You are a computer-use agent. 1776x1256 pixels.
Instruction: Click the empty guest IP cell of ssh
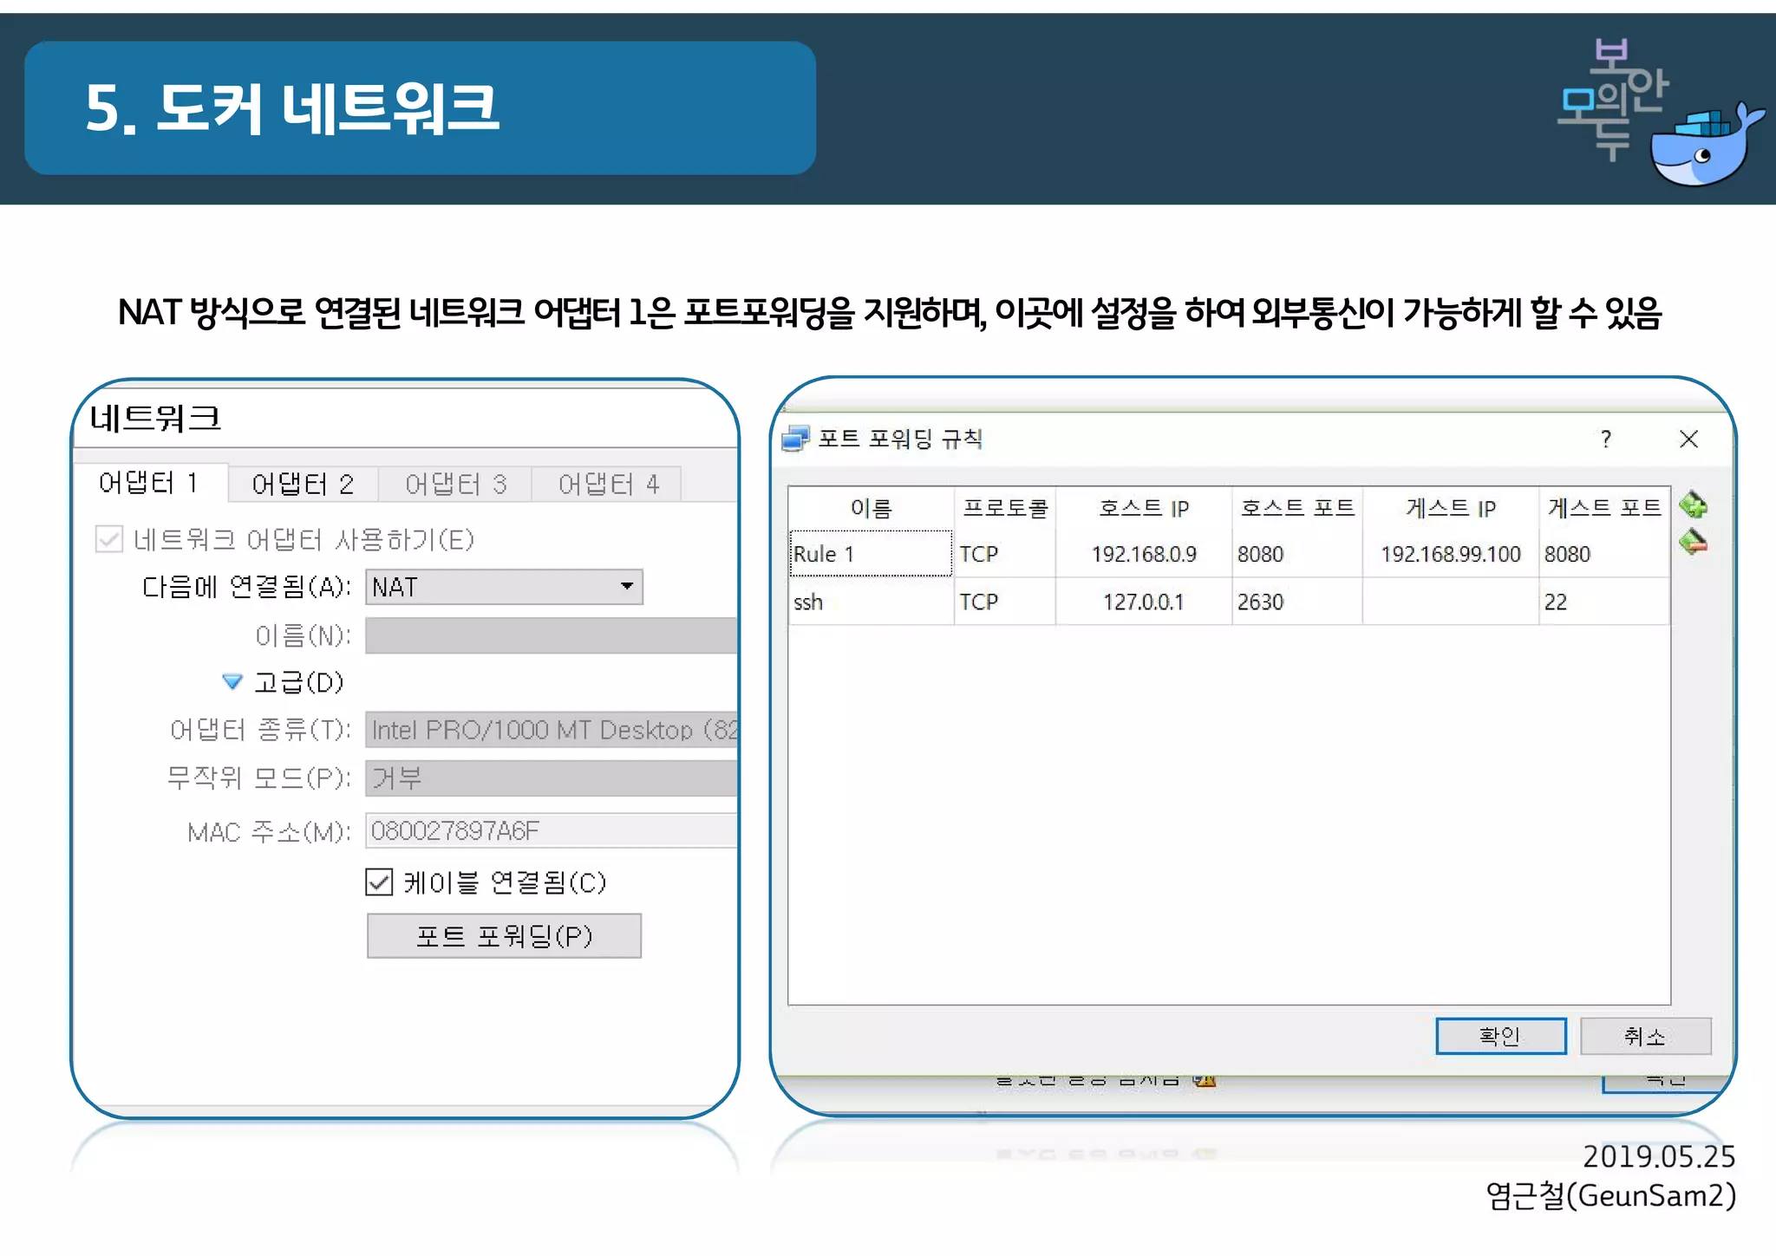point(1451,602)
